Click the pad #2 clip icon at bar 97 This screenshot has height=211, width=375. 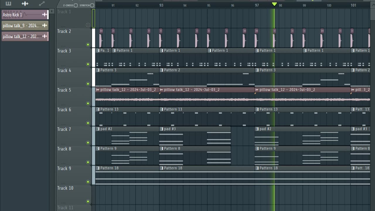pyautogui.click(x=257, y=129)
